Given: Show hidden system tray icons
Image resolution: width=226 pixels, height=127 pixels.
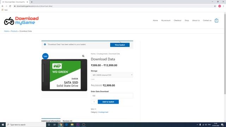Looking at the screenshot, I should 197,125.
